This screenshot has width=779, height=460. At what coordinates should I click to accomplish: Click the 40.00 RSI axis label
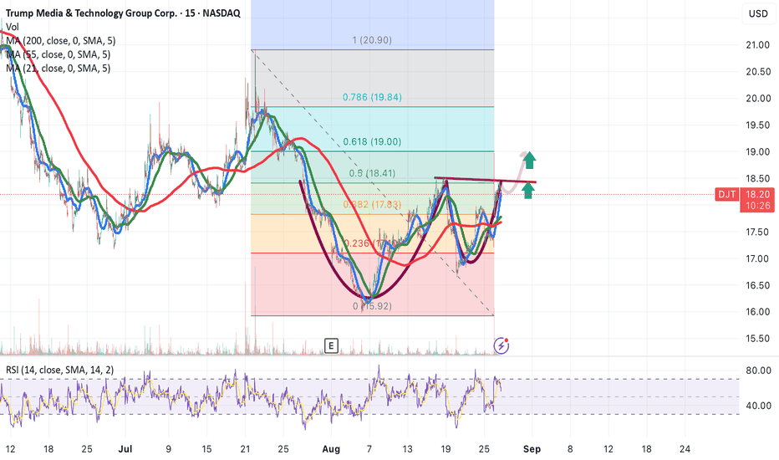coord(758,406)
